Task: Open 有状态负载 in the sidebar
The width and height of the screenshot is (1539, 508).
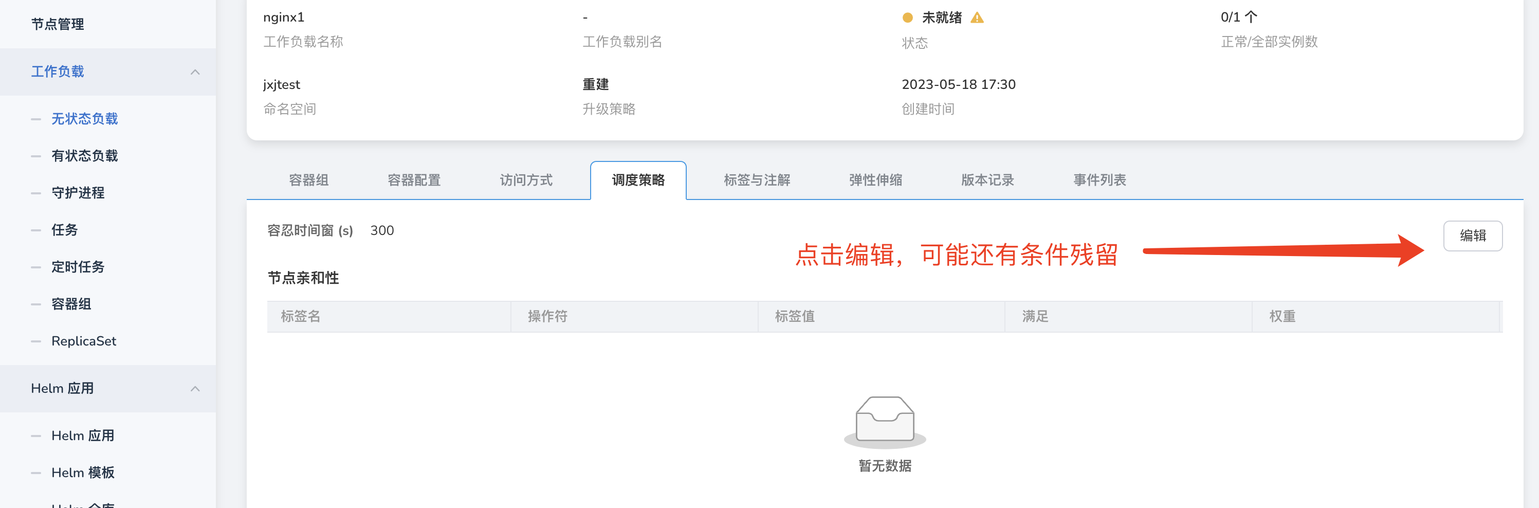Action: pos(85,156)
